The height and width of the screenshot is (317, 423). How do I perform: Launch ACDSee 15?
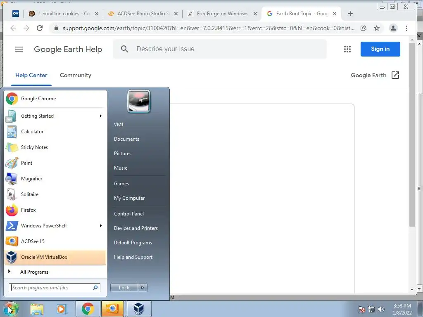click(55, 241)
